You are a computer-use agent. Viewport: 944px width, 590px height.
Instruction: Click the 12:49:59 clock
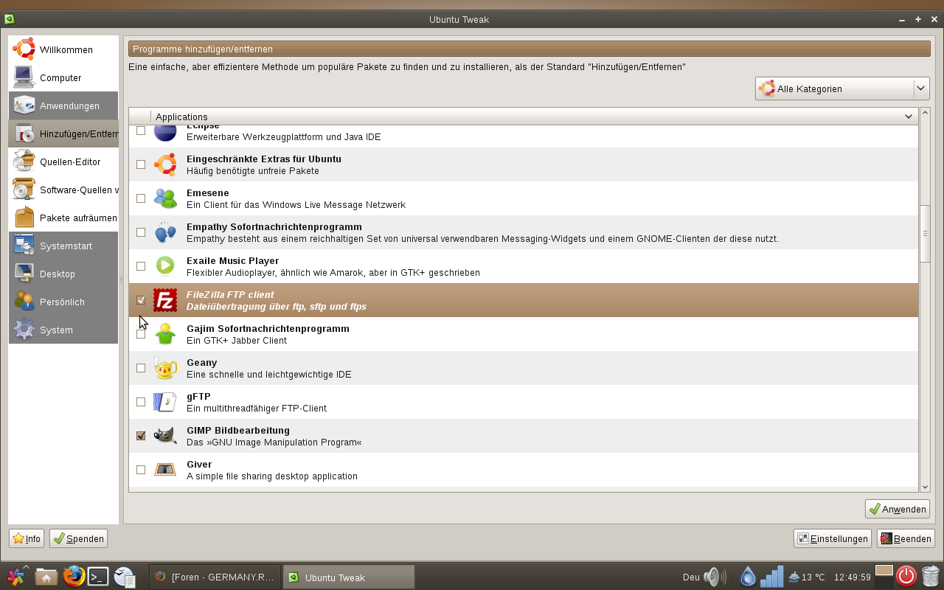853,577
